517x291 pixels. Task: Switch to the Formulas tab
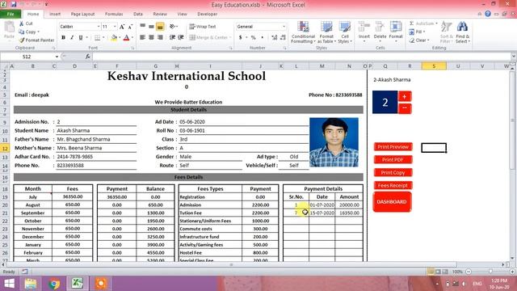114,14
